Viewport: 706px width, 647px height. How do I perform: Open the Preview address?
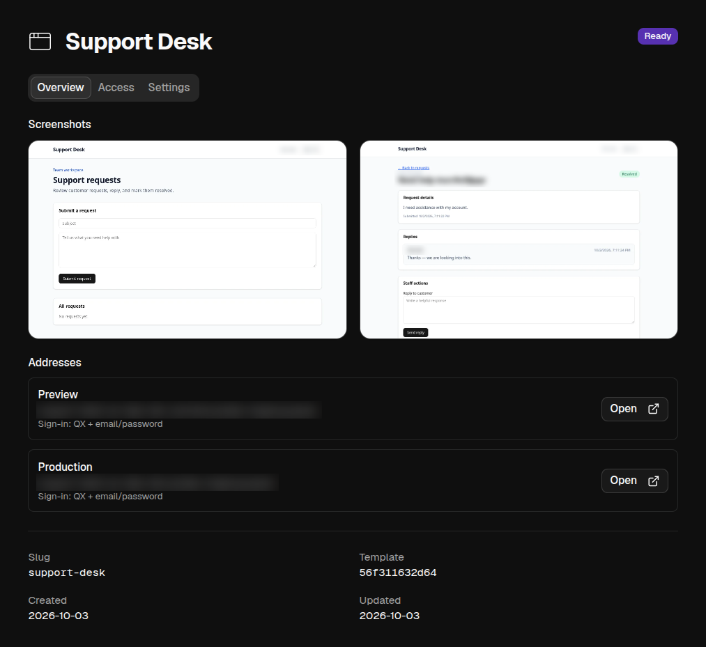(634, 409)
